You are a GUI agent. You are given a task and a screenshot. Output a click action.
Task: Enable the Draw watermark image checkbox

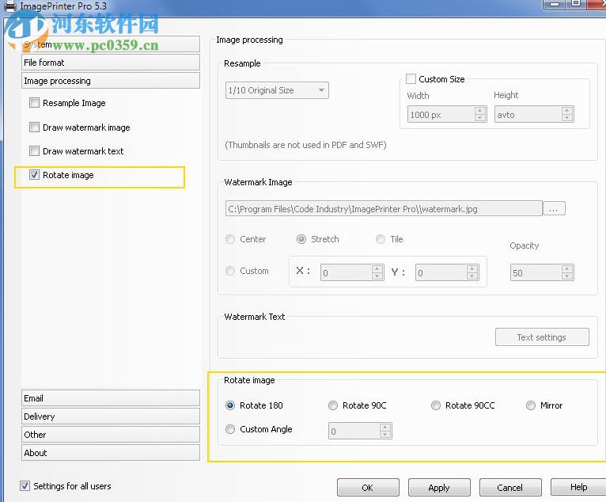pos(34,127)
